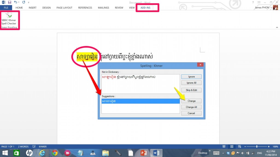280x157 pixels.
Task: Click the Undo icon
Action: click(15, 2)
